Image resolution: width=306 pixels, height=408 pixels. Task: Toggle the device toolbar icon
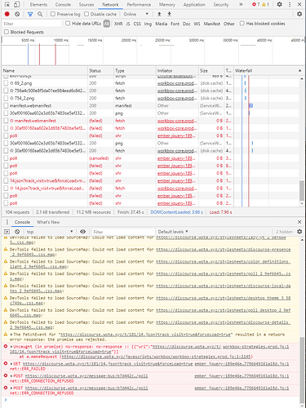pyautogui.click(x=16, y=4)
